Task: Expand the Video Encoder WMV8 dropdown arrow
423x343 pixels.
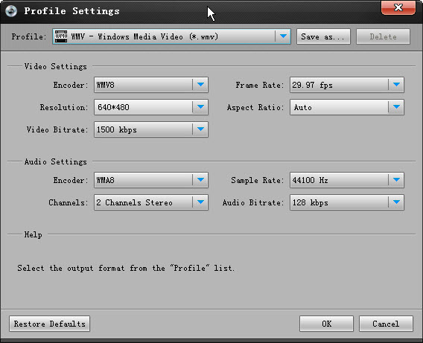Action: point(200,85)
